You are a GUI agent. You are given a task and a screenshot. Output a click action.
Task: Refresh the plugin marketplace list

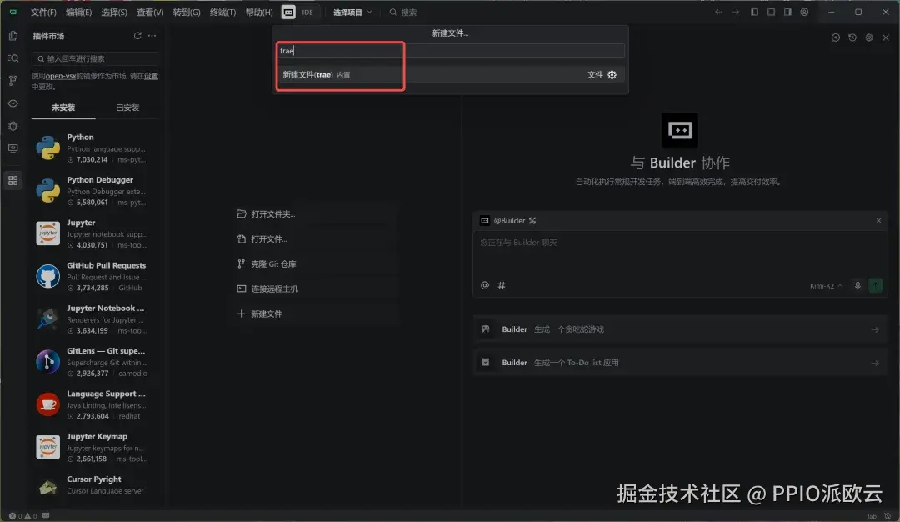(x=137, y=36)
